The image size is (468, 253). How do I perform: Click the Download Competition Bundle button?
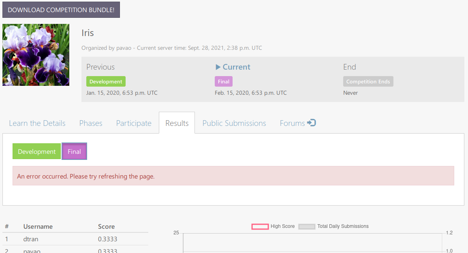pos(61,10)
